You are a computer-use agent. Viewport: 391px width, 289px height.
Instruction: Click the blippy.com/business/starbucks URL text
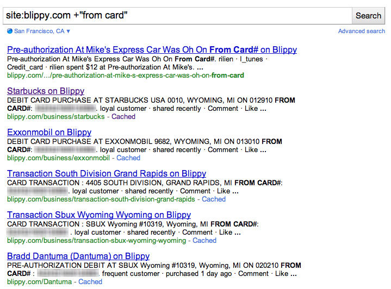(x=56, y=117)
